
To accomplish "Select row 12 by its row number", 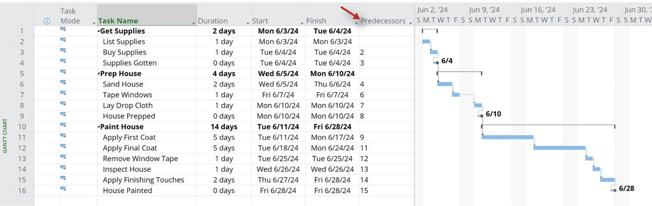I will (x=22, y=148).
